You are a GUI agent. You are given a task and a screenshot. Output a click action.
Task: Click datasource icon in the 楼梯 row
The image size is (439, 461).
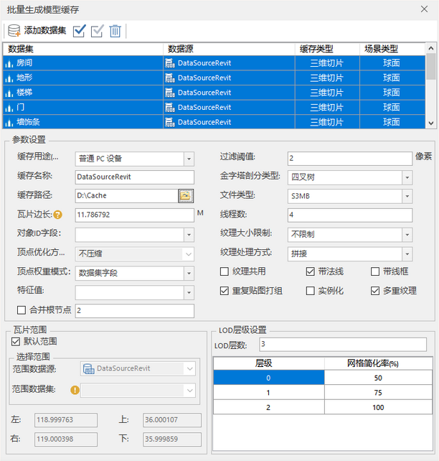[170, 93]
